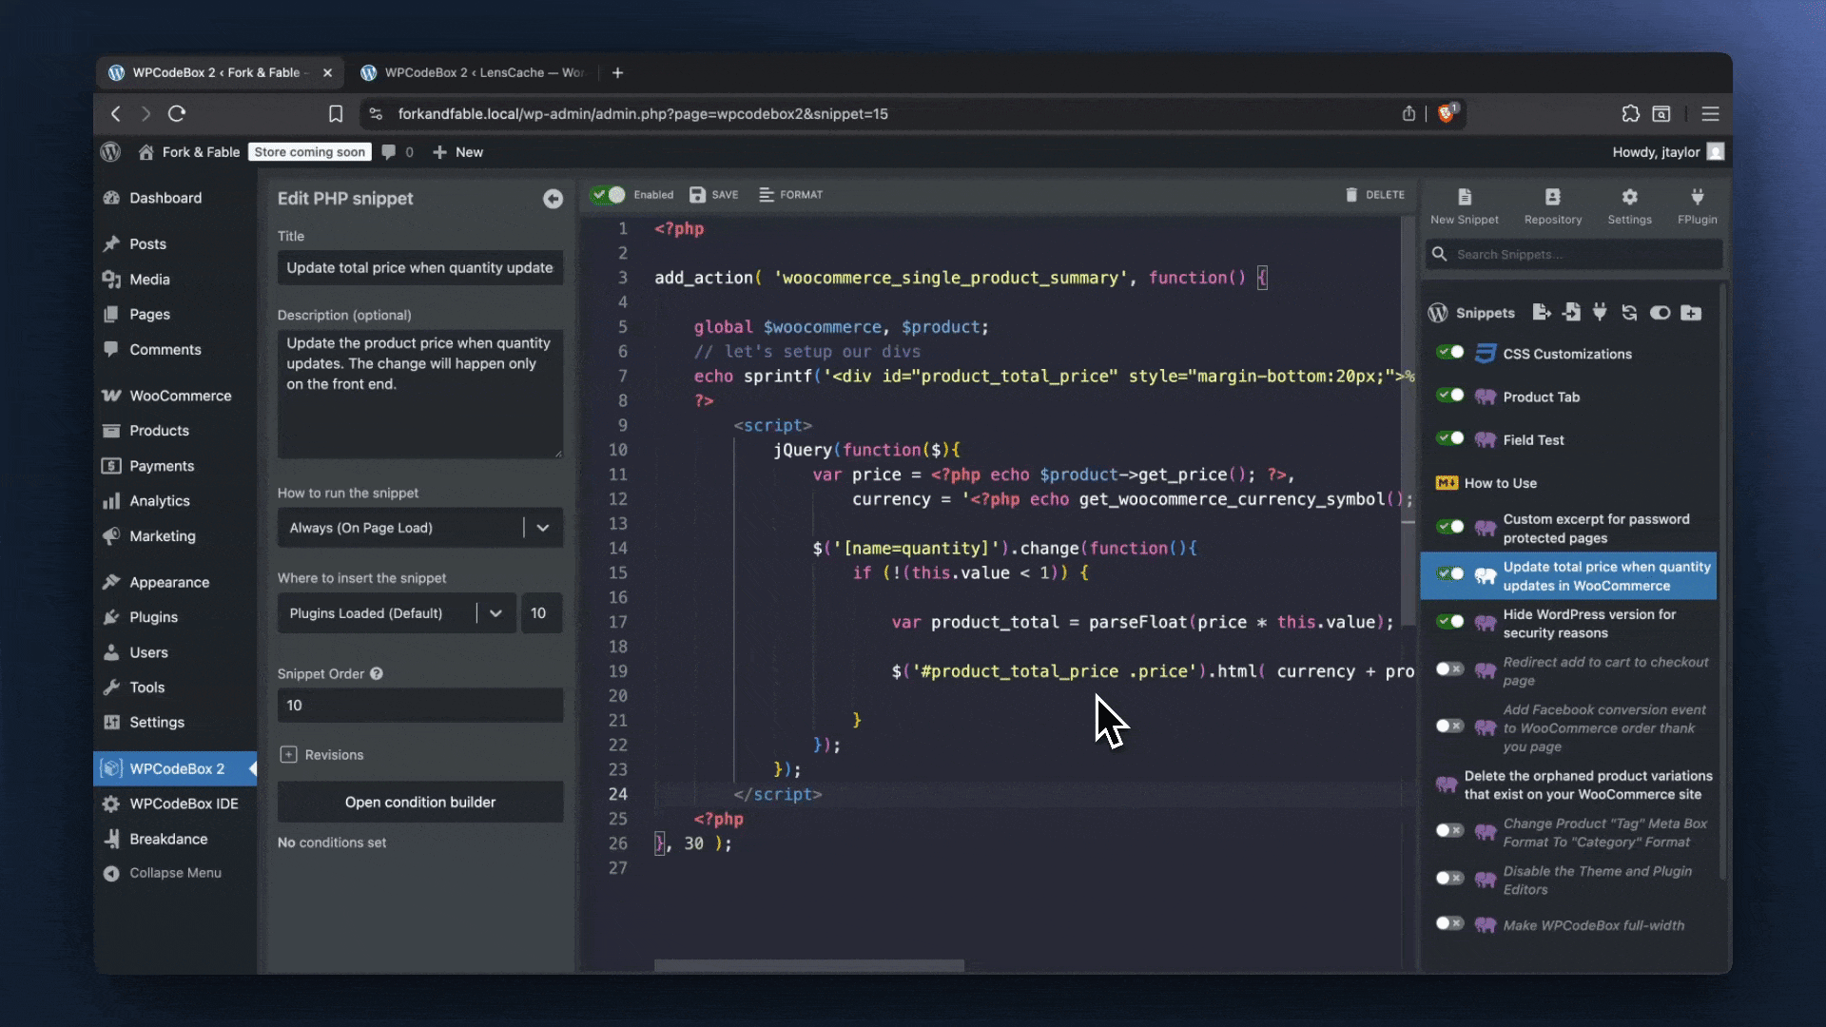This screenshot has height=1027, width=1826.
Task: Click the snippet Title input field
Action: point(420,268)
